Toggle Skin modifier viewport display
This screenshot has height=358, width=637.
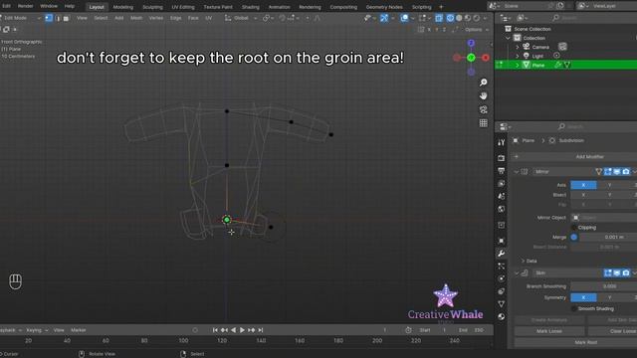pyautogui.click(x=617, y=273)
